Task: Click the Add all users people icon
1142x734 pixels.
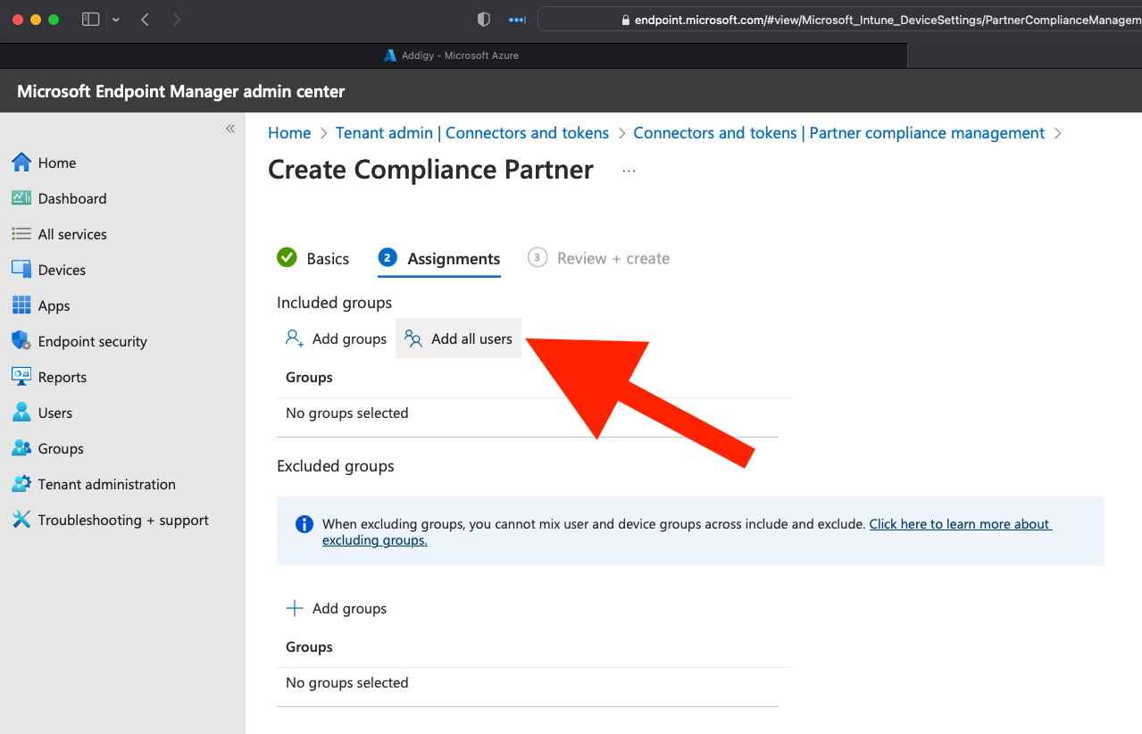Action: [413, 338]
